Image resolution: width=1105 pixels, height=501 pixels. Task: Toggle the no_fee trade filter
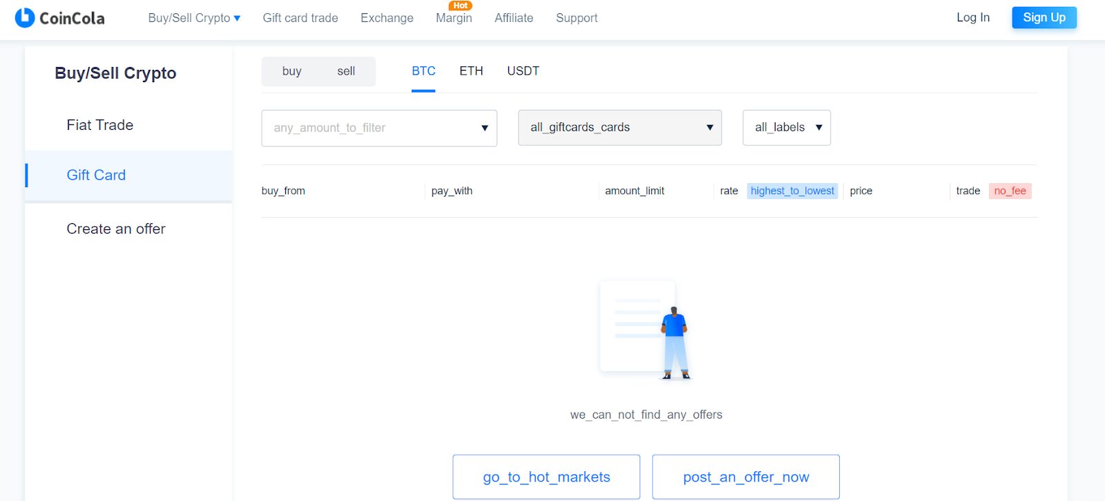pyautogui.click(x=1010, y=191)
